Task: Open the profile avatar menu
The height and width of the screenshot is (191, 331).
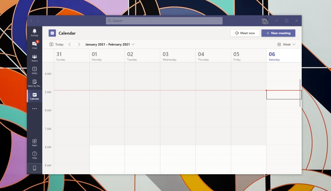Action: click(265, 21)
